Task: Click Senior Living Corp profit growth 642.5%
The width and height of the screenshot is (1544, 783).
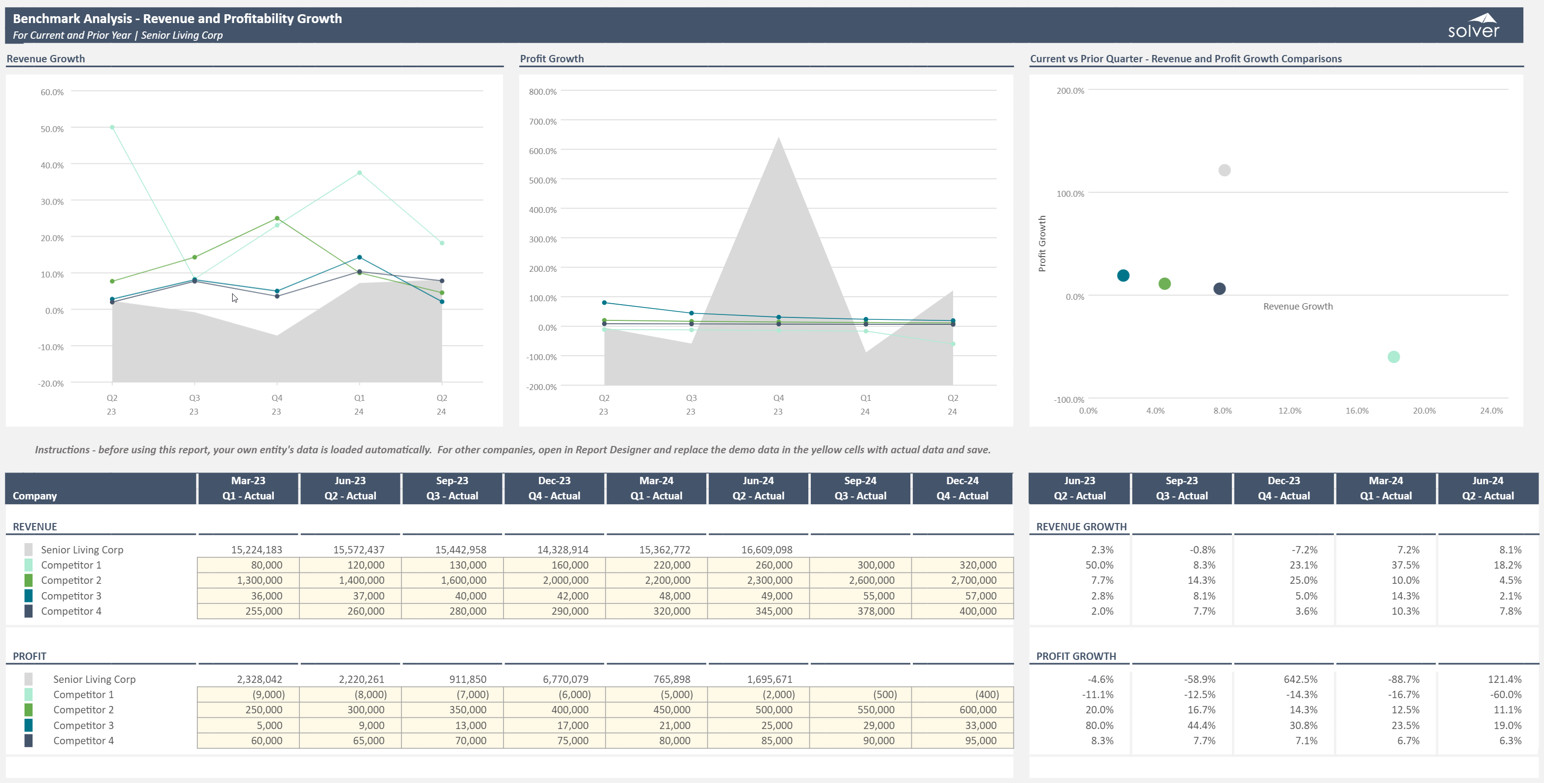Action: click(x=1301, y=679)
